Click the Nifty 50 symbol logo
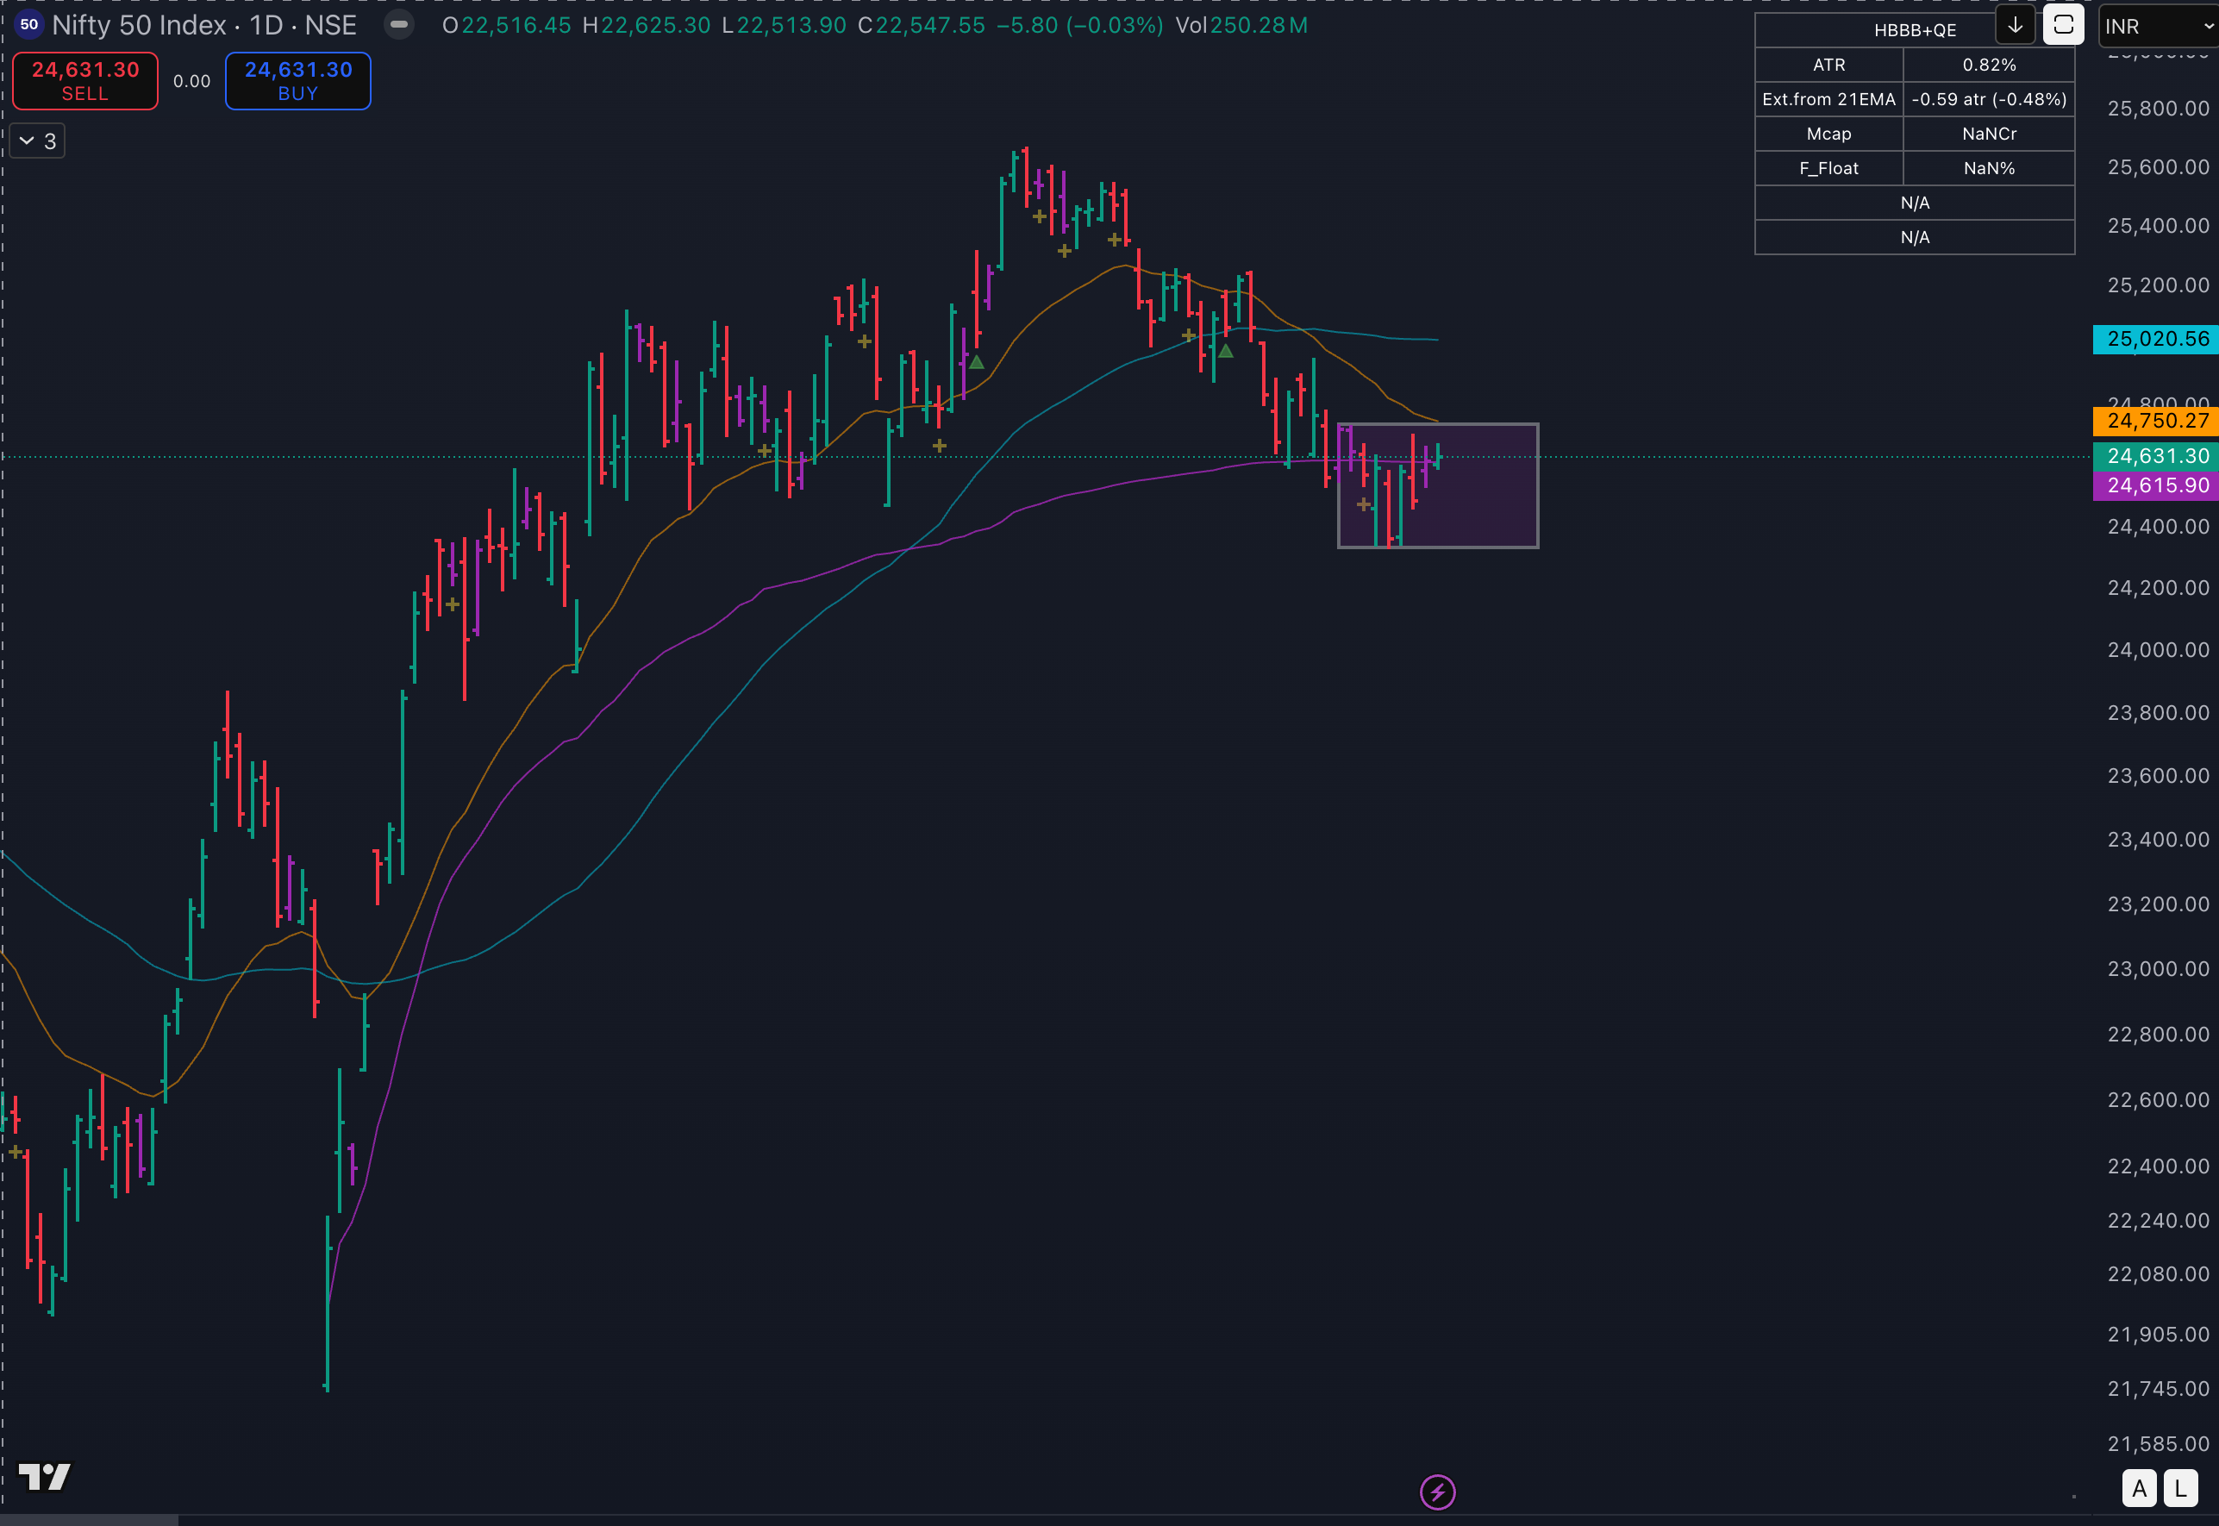This screenshot has width=2219, height=1526. 28,25
